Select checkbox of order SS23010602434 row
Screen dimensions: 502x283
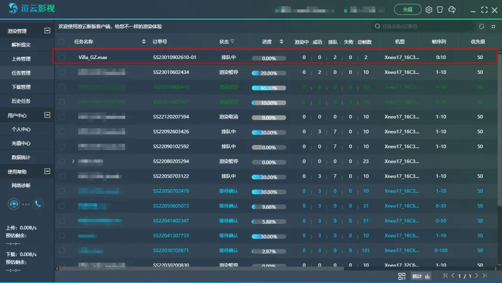[x=62, y=72]
